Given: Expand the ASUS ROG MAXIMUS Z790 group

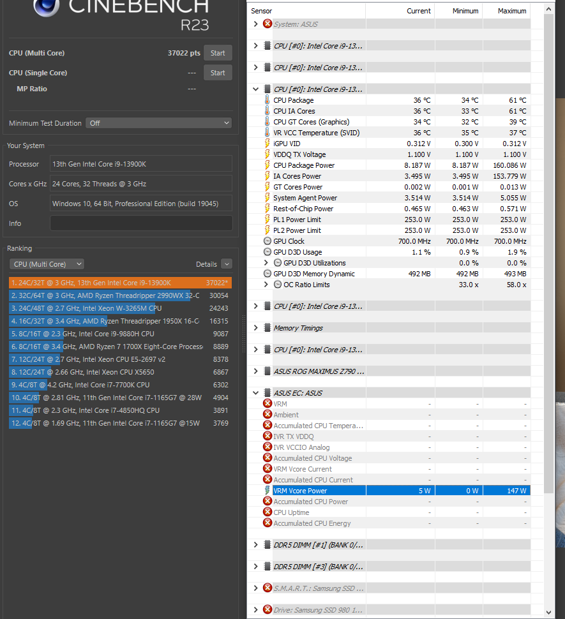Looking at the screenshot, I should (x=255, y=371).
